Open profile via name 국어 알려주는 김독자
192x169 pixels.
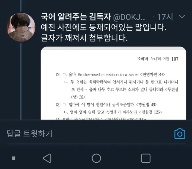coord(76,17)
